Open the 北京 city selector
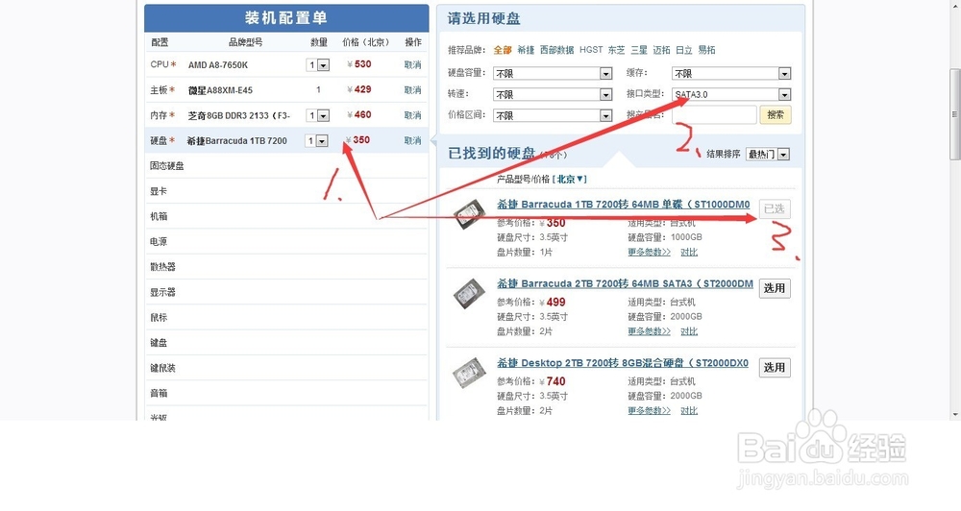This screenshot has height=511, width=961. [x=571, y=179]
